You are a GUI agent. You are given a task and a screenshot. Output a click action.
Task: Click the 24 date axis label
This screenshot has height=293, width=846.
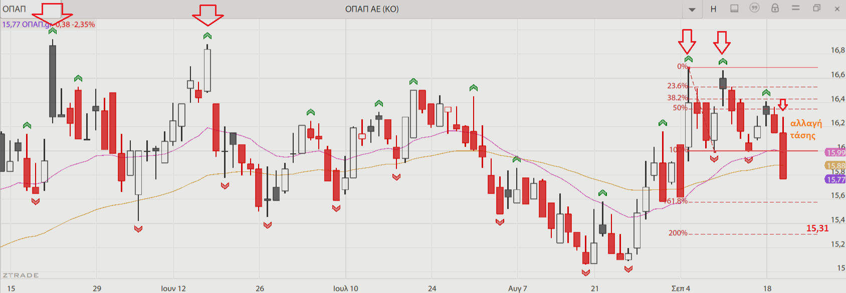(432, 288)
